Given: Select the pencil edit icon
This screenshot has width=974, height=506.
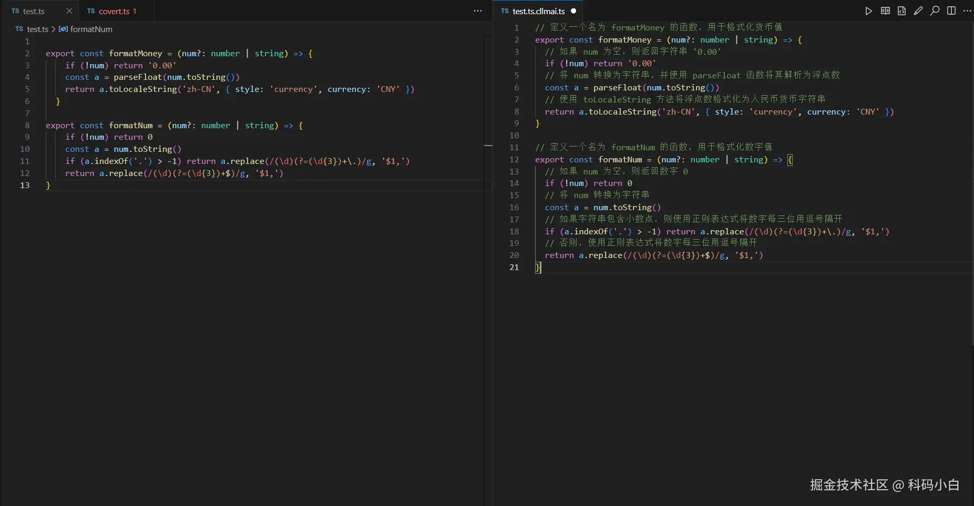Looking at the screenshot, I should [x=918, y=11].
